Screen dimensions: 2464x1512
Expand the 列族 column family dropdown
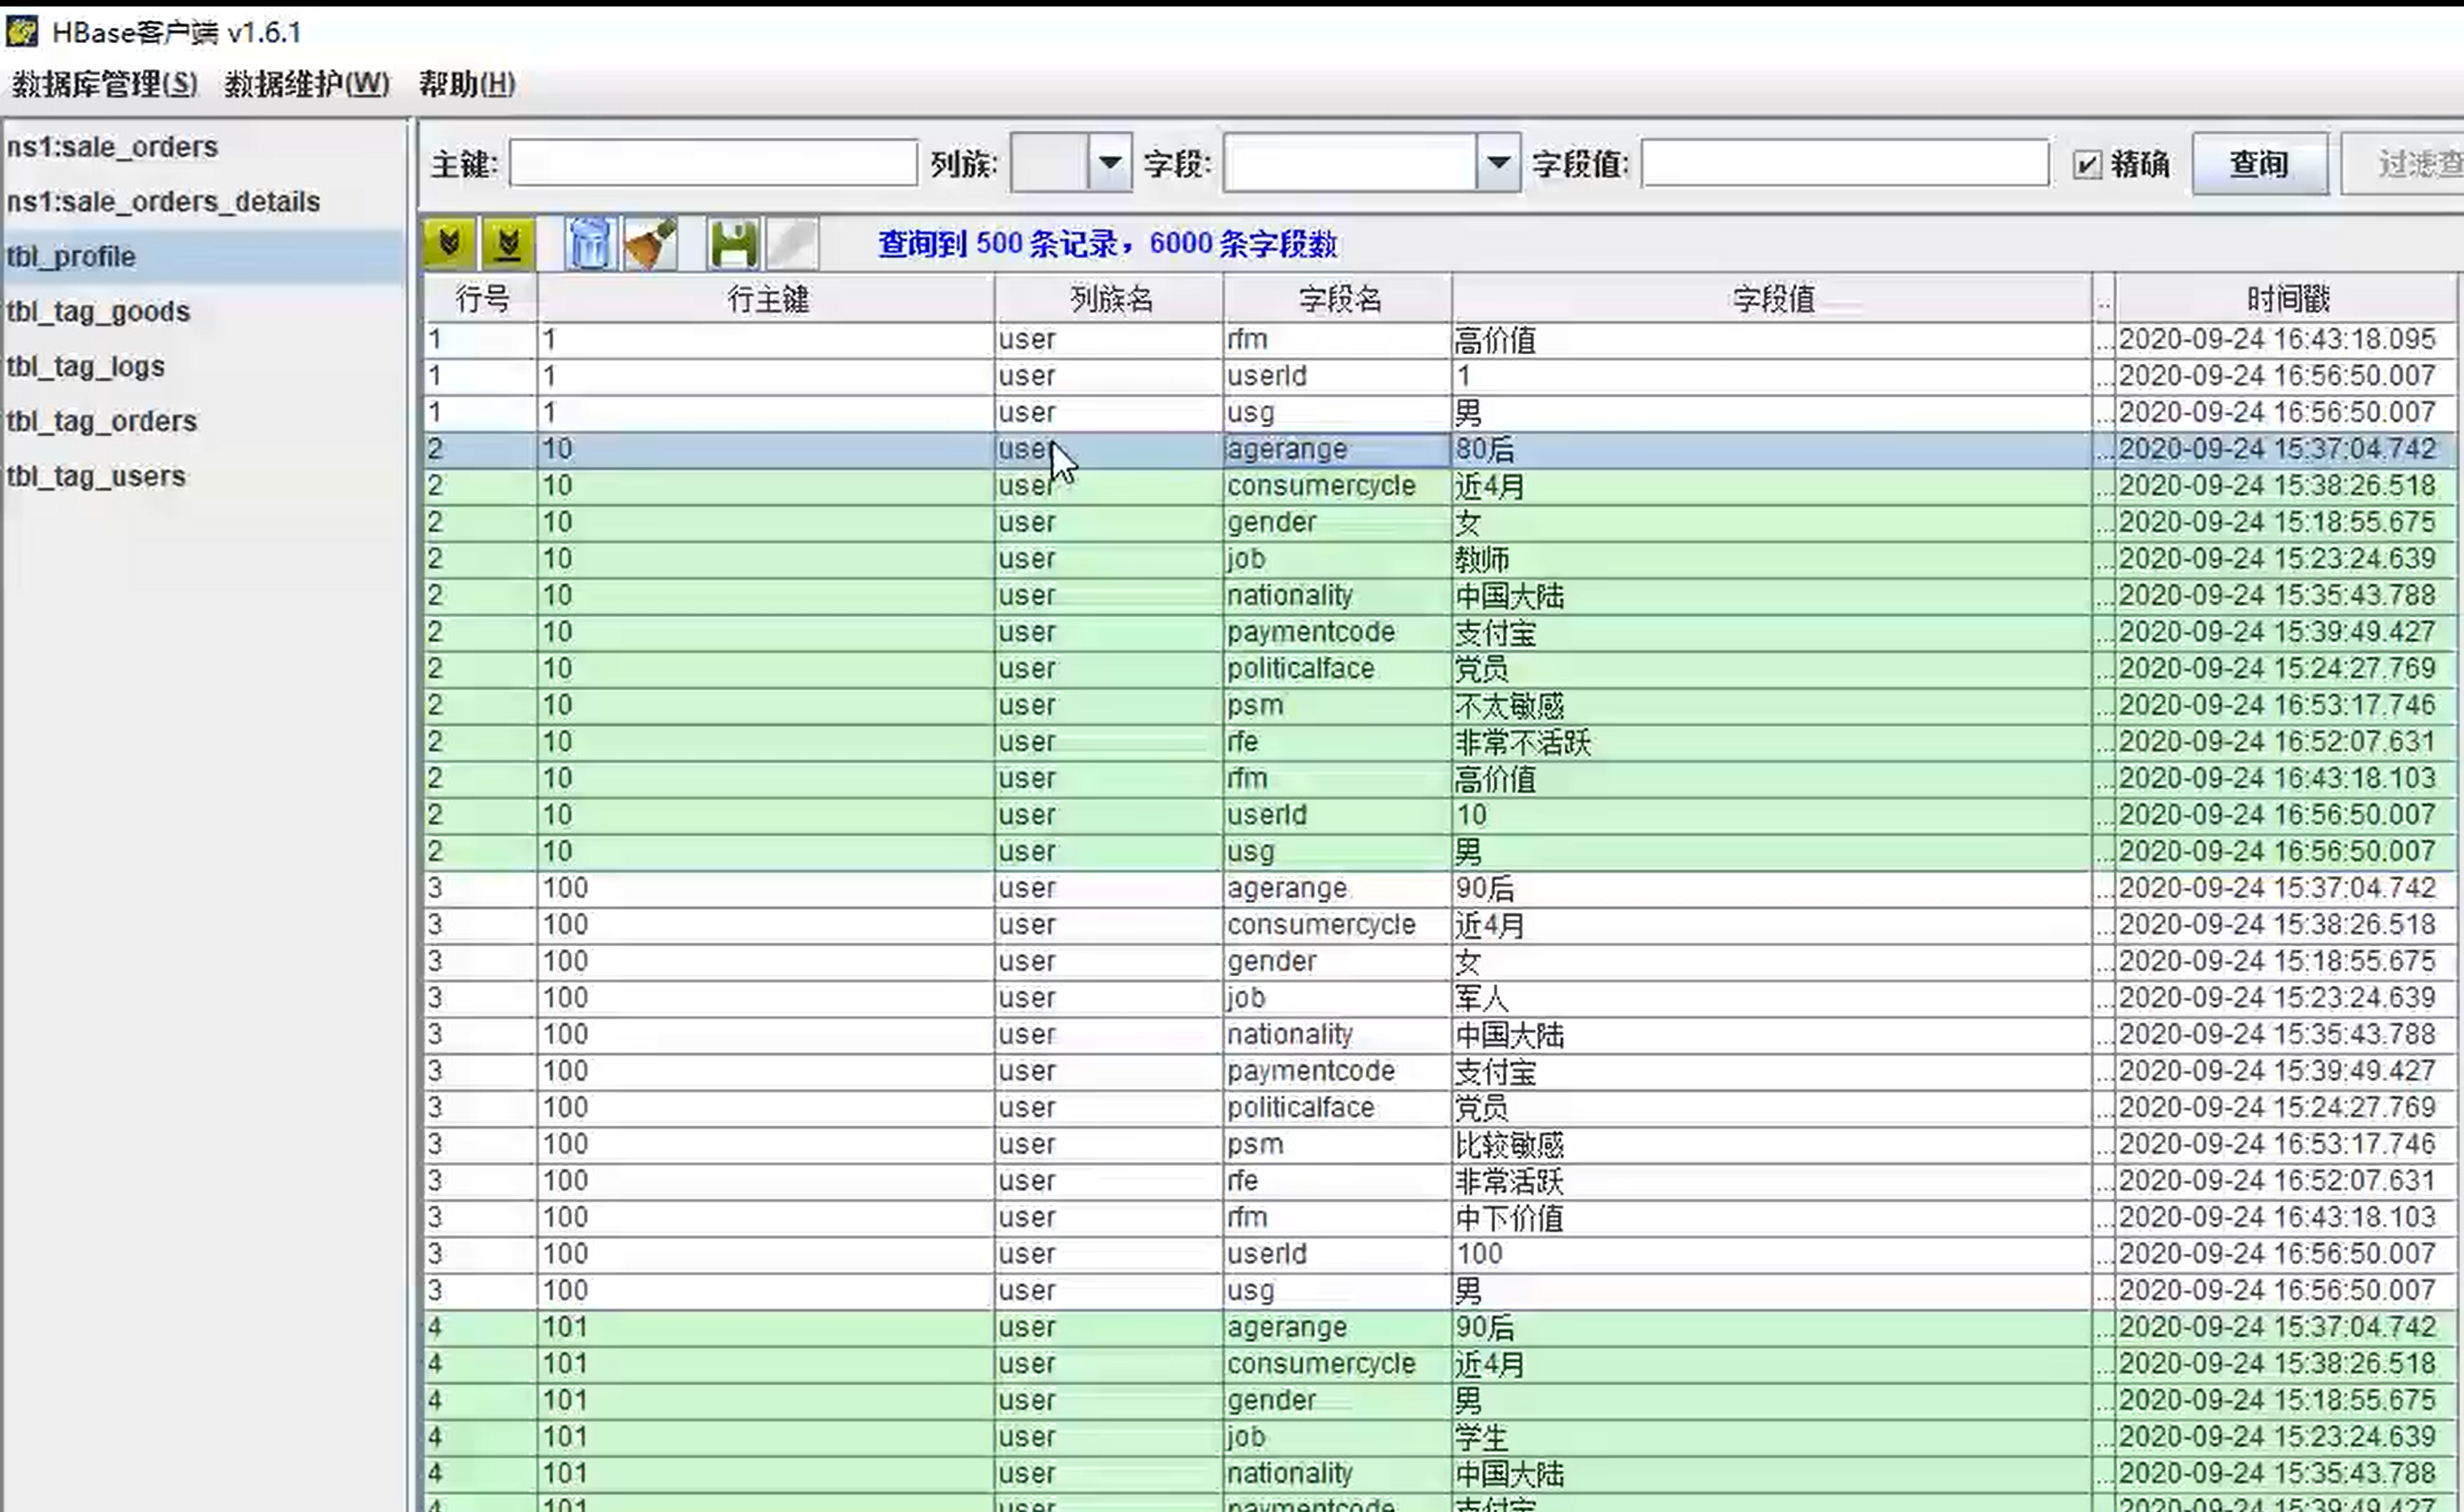[x=1109, y=162]
